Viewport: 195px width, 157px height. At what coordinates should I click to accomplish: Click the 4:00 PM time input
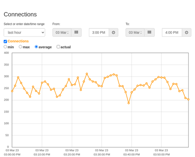172,32
